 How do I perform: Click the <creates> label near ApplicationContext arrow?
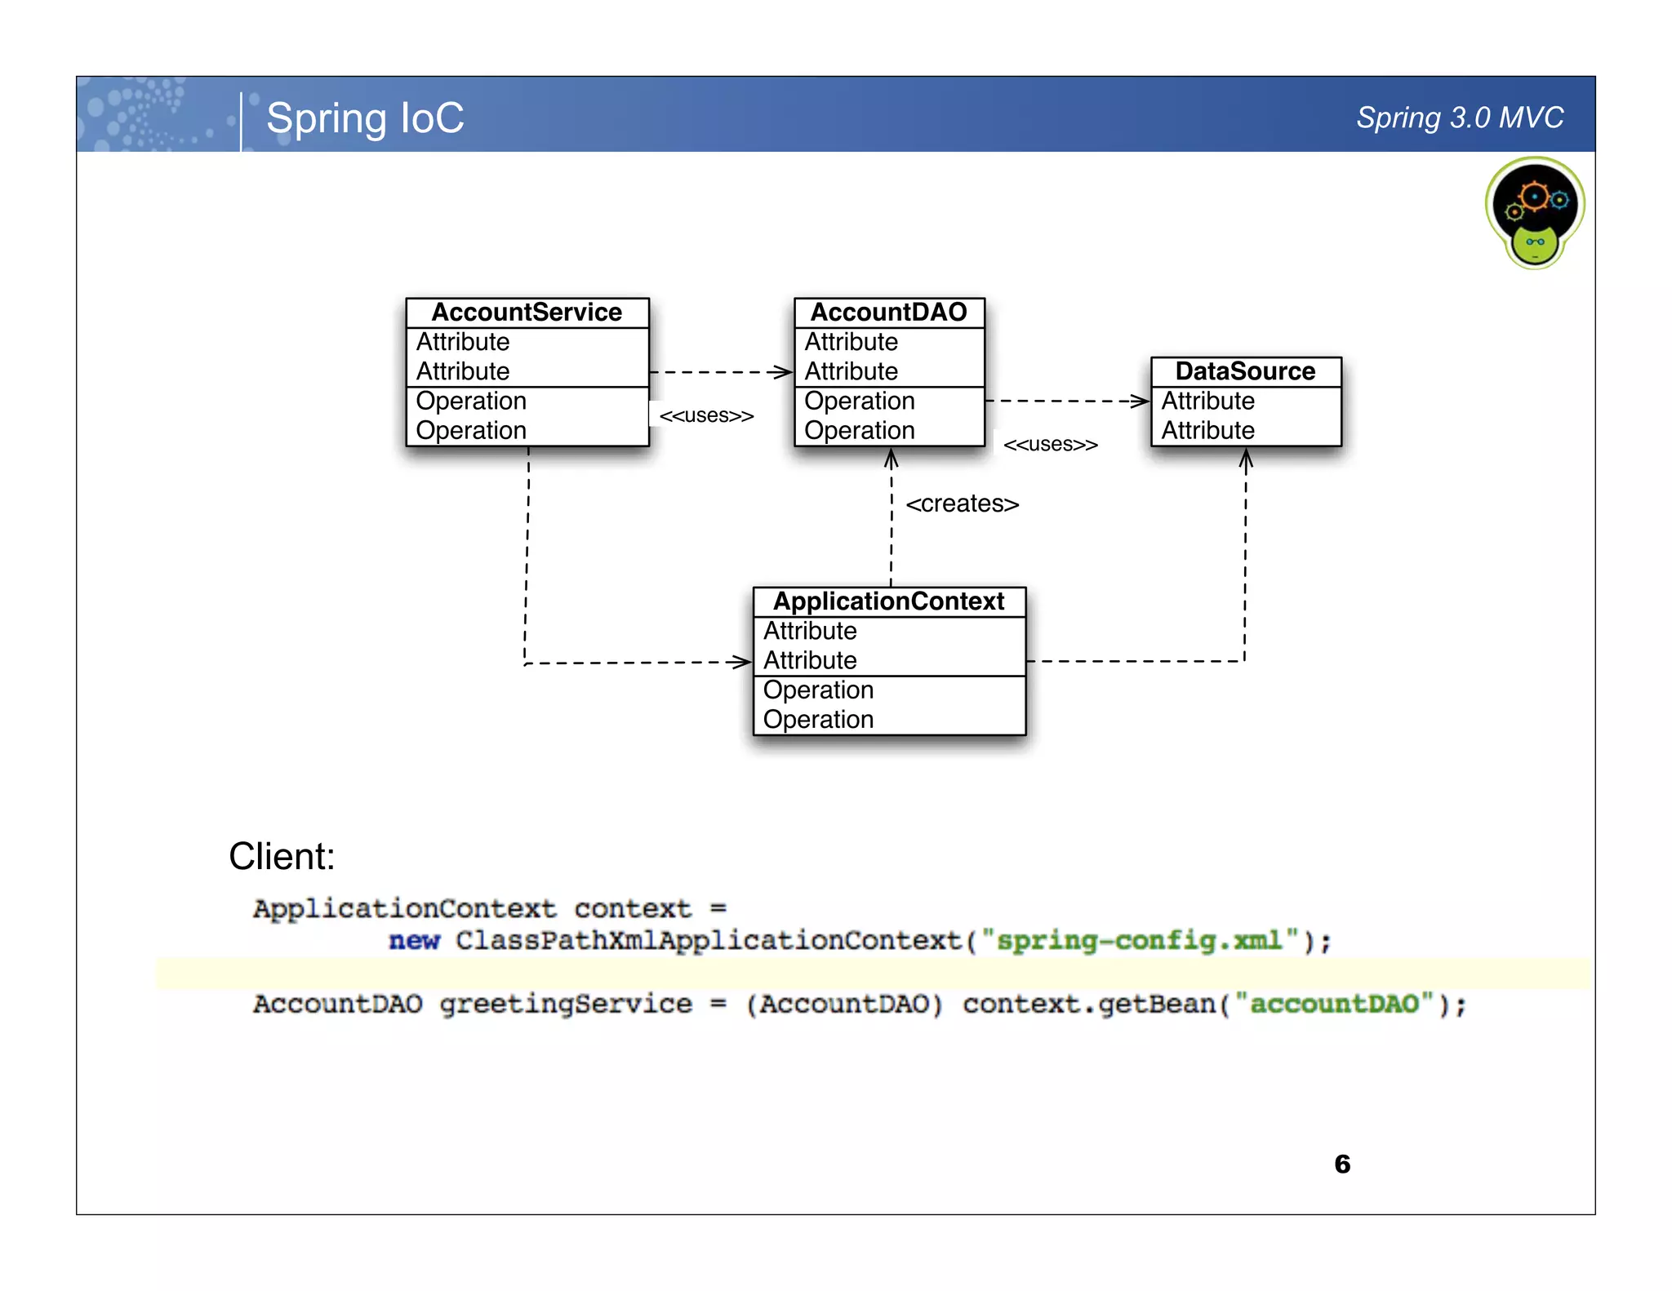pos(962,504)
